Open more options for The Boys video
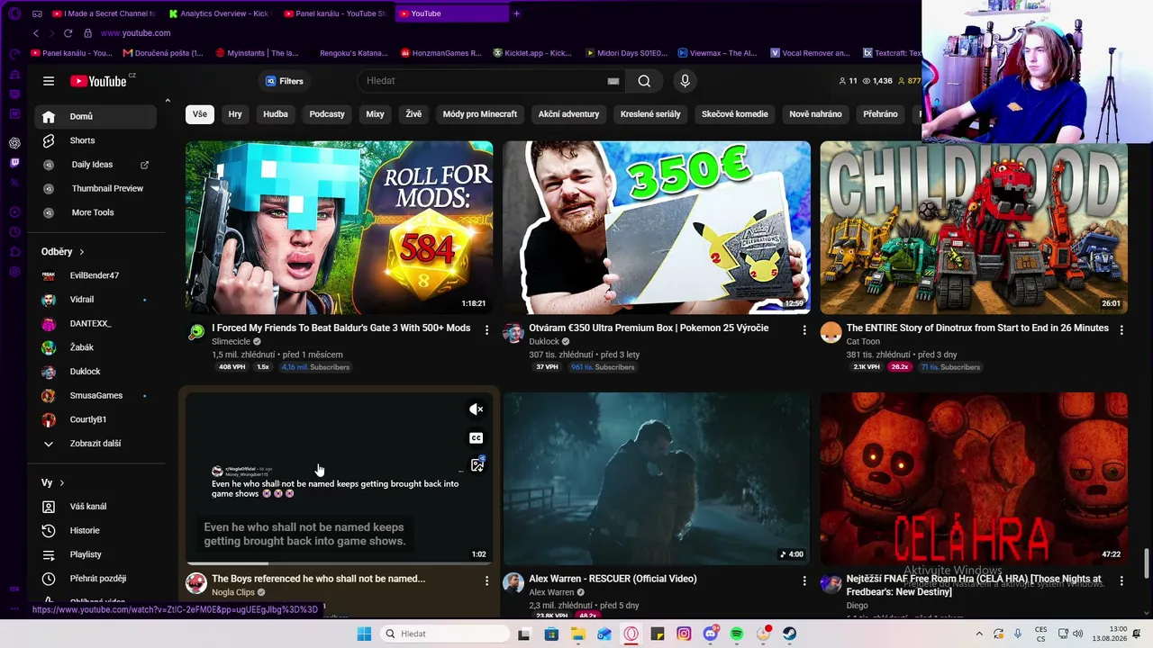Image resolution: width=1153 pixels, height=648 pixels. (486, 581)
